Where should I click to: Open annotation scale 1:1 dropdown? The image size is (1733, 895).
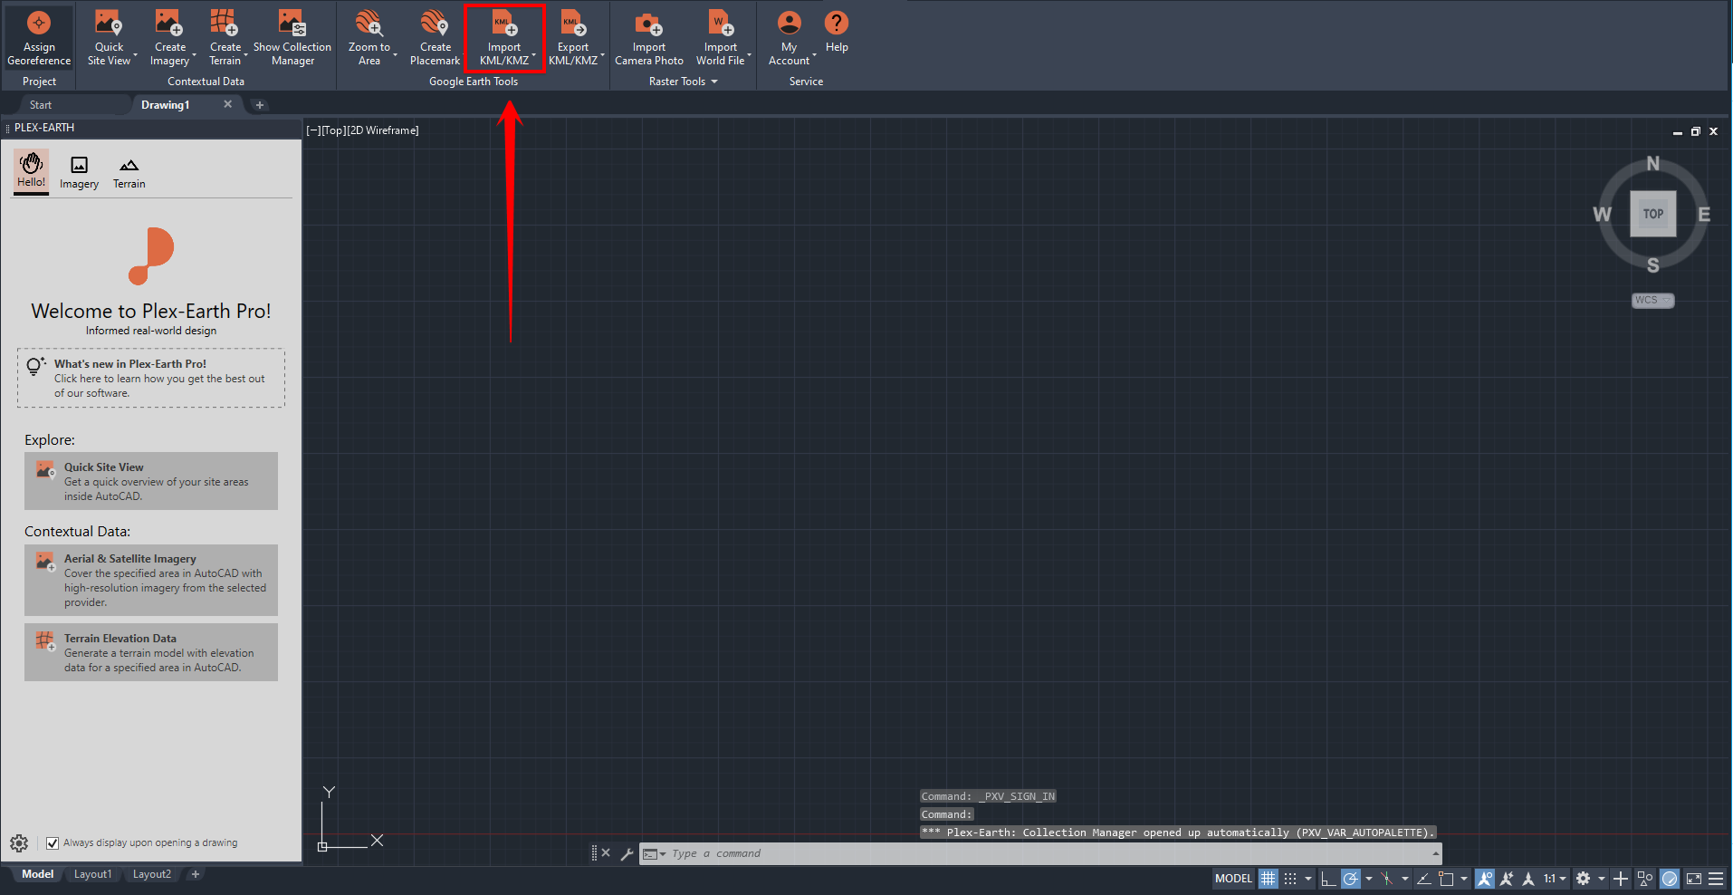click(1556, 879)
